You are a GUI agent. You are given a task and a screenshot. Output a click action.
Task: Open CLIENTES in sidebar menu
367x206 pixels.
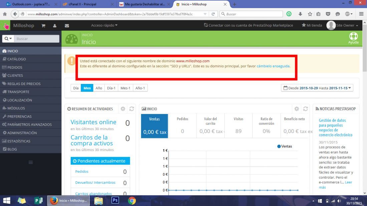click(x=31, y=75)
